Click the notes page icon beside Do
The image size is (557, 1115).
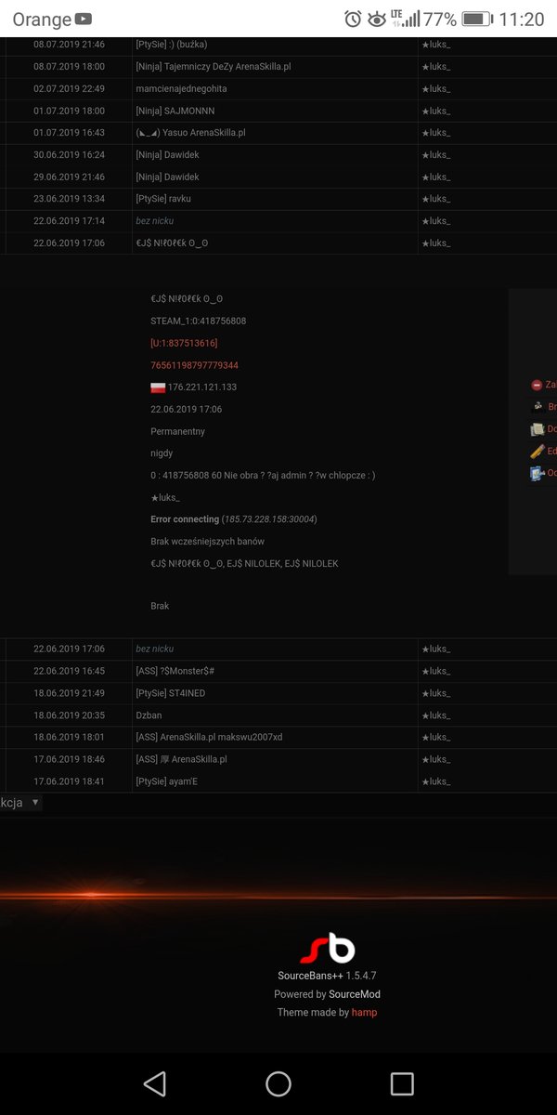[x=537, y=429]
